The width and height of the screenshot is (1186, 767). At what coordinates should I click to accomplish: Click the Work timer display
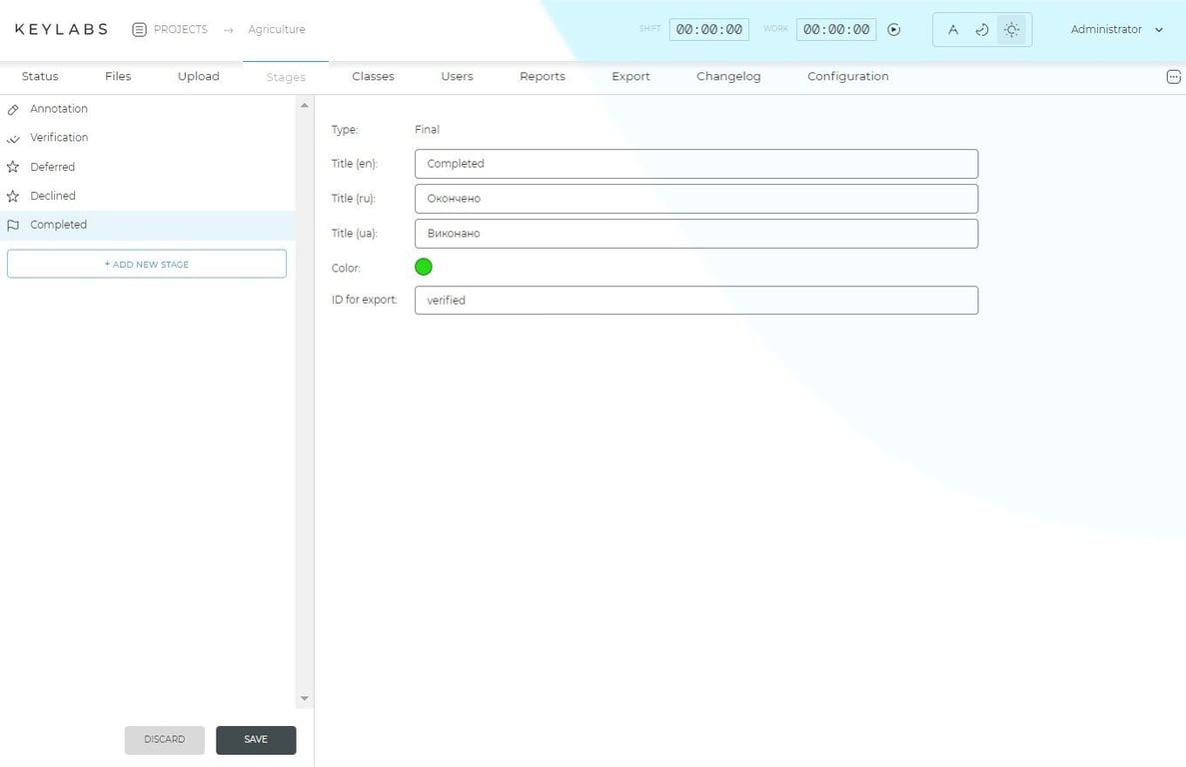tap(836, 30)
